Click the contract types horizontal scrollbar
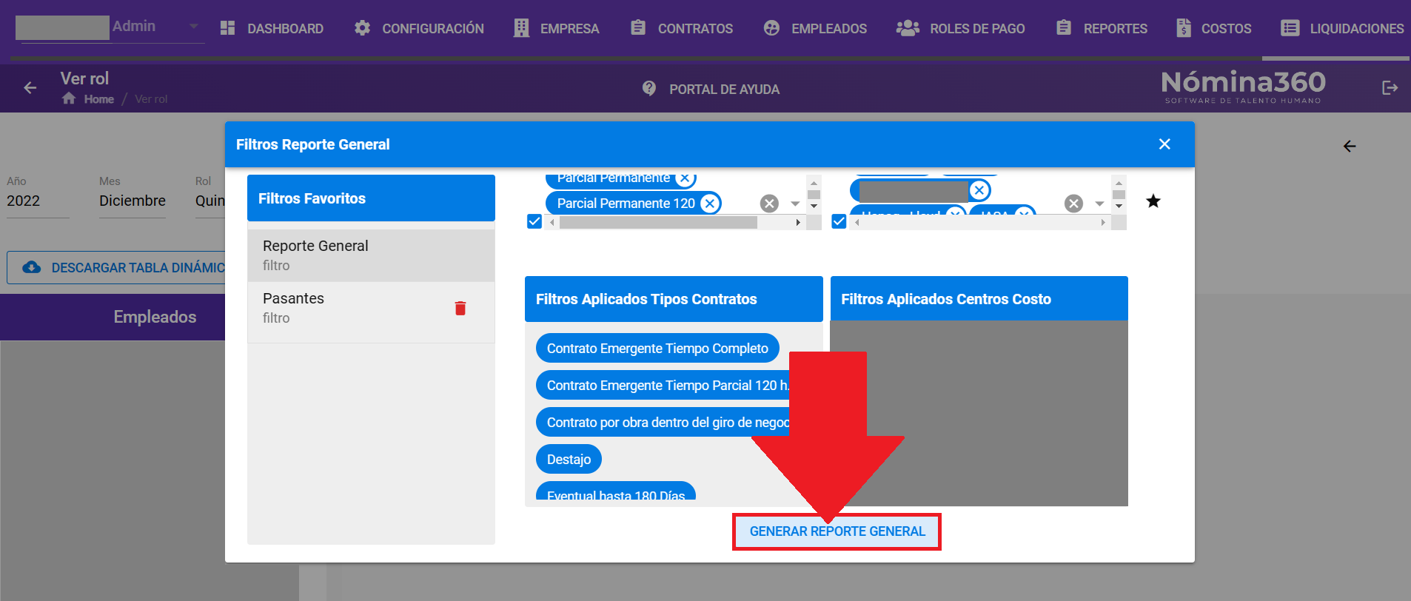1411x601 pixels. click(x=658, y=222)
